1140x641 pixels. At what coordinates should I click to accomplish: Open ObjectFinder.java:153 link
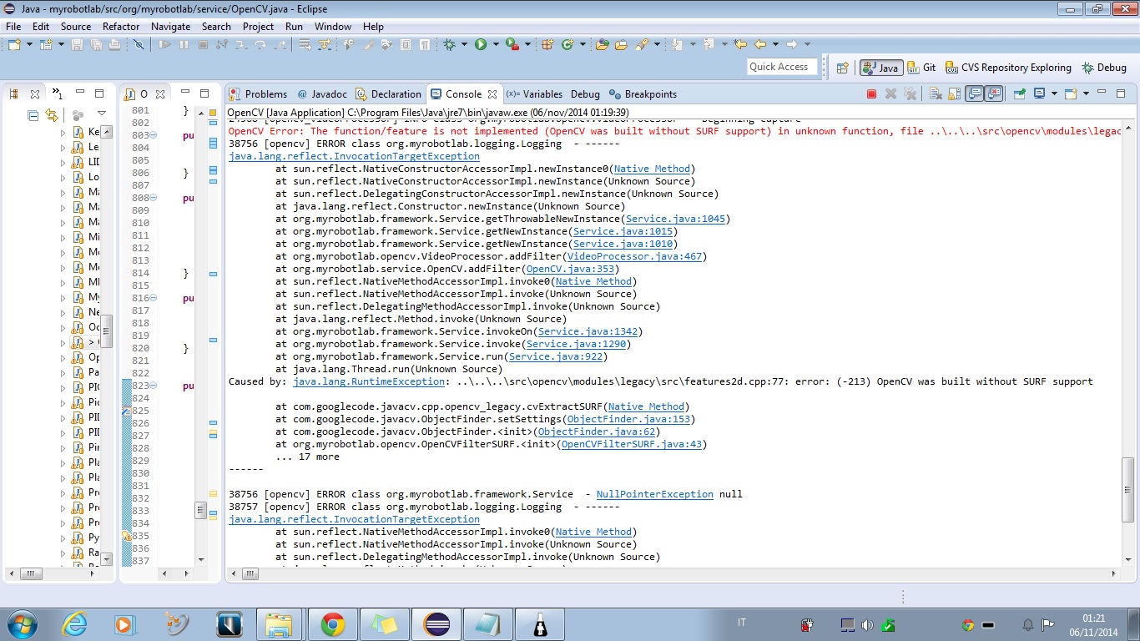click(x=628, y=419)
